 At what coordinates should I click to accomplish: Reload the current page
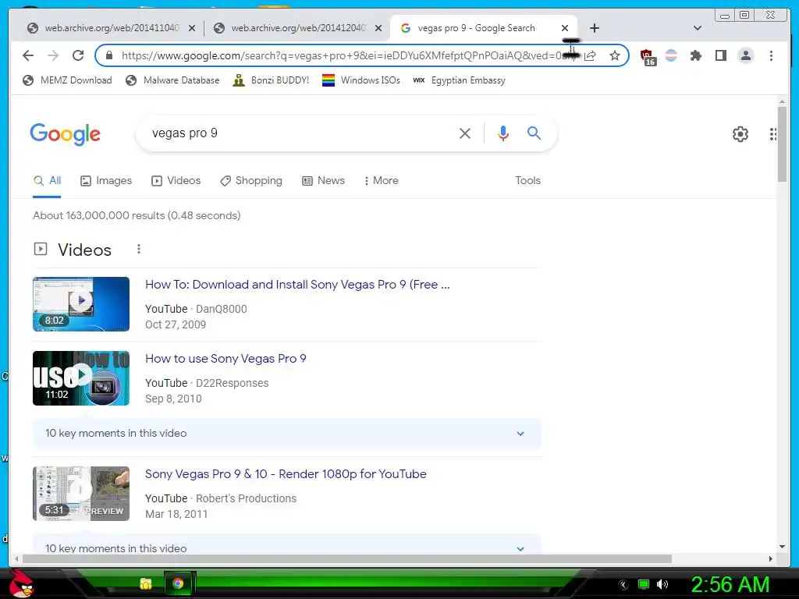[78, 55]
